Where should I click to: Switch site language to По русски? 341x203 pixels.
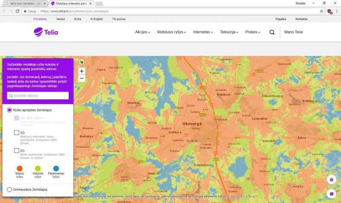[119, 19]
